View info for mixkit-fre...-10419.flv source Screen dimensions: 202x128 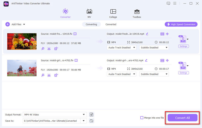click(x=75, y=34)
